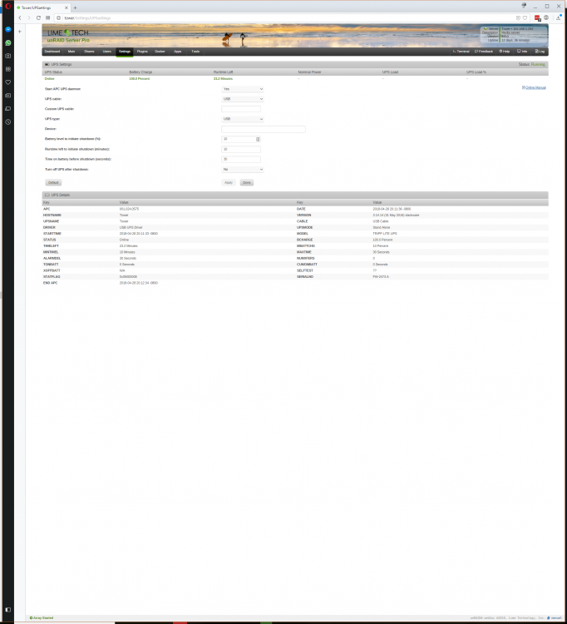Image resolution: width=567 pixels, height=624 pixels.
Task: Open Speed Dial from the sidebar grid icon
Action: (8, 69)
